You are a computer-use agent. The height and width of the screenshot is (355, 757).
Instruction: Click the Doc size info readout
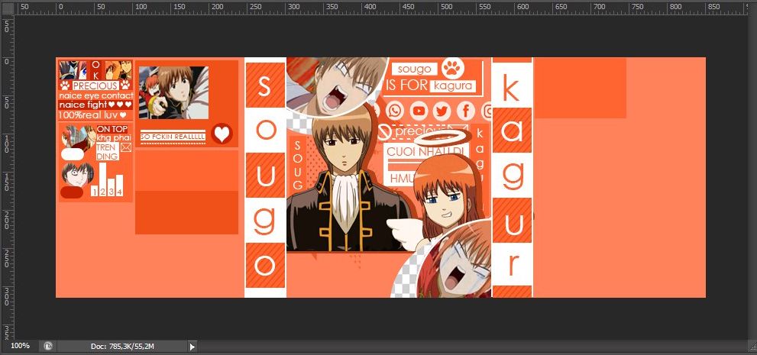click(x=122, y=347)
